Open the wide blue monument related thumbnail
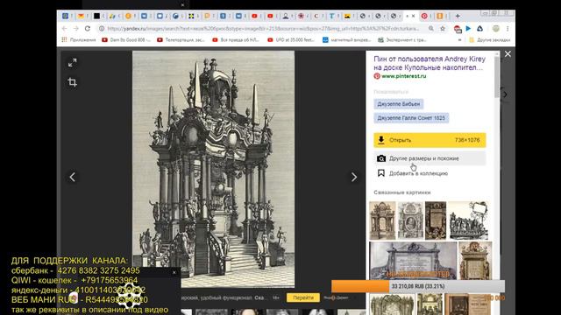Image resolution: width=561 pixels, height=315 pixels. pos(413,261)
